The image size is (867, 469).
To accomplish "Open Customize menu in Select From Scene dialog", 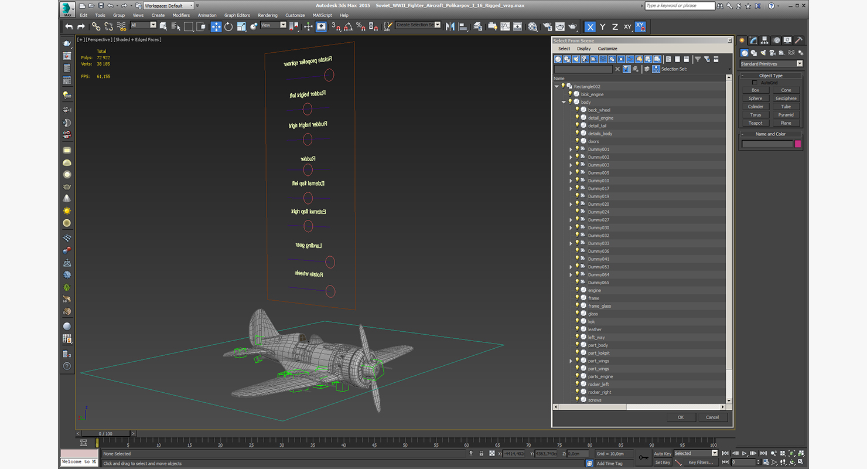I will 607,49.
